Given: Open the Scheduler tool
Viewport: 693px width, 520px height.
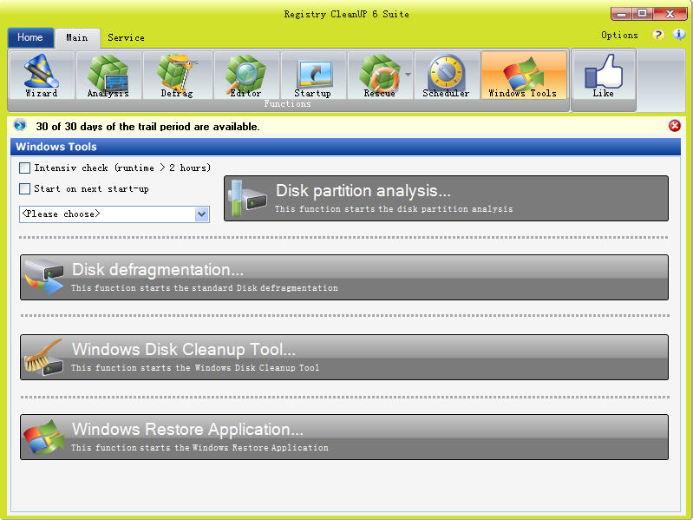Looking at the screenshot, I should click(447, 76).
